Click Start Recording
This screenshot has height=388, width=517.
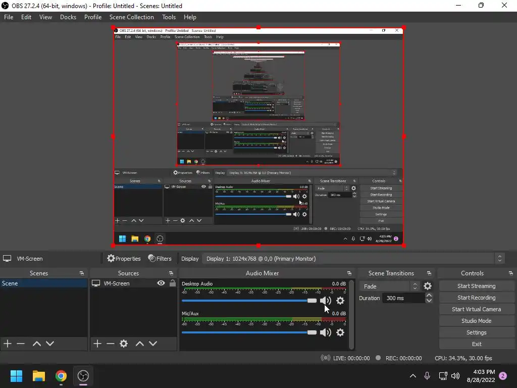[477, 298]
